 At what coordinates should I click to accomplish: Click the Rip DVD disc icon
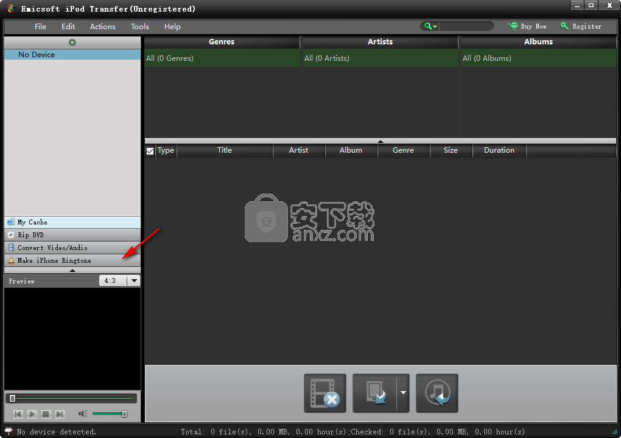[x=11, y=235]
